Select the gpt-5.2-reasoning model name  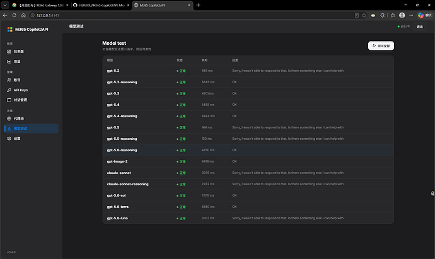[122, 82]
